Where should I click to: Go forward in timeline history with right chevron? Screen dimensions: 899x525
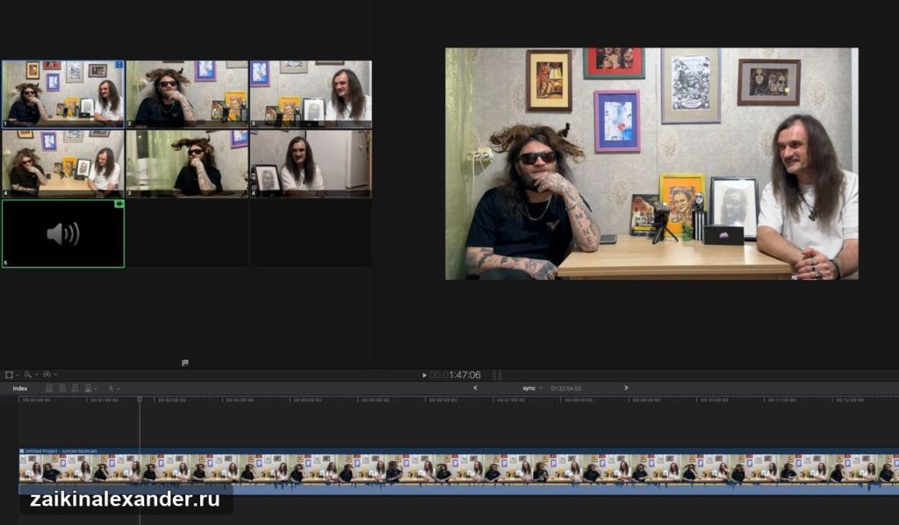(x=626, y=388)
